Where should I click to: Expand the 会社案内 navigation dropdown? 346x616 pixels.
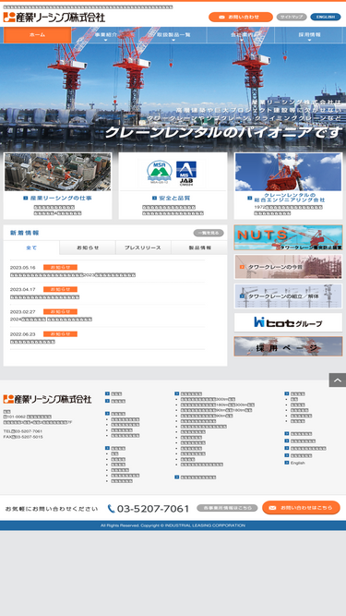click(241, 35)
